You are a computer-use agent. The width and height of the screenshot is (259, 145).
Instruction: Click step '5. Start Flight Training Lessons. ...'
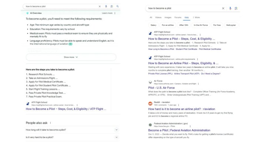(x=43, y=89)
